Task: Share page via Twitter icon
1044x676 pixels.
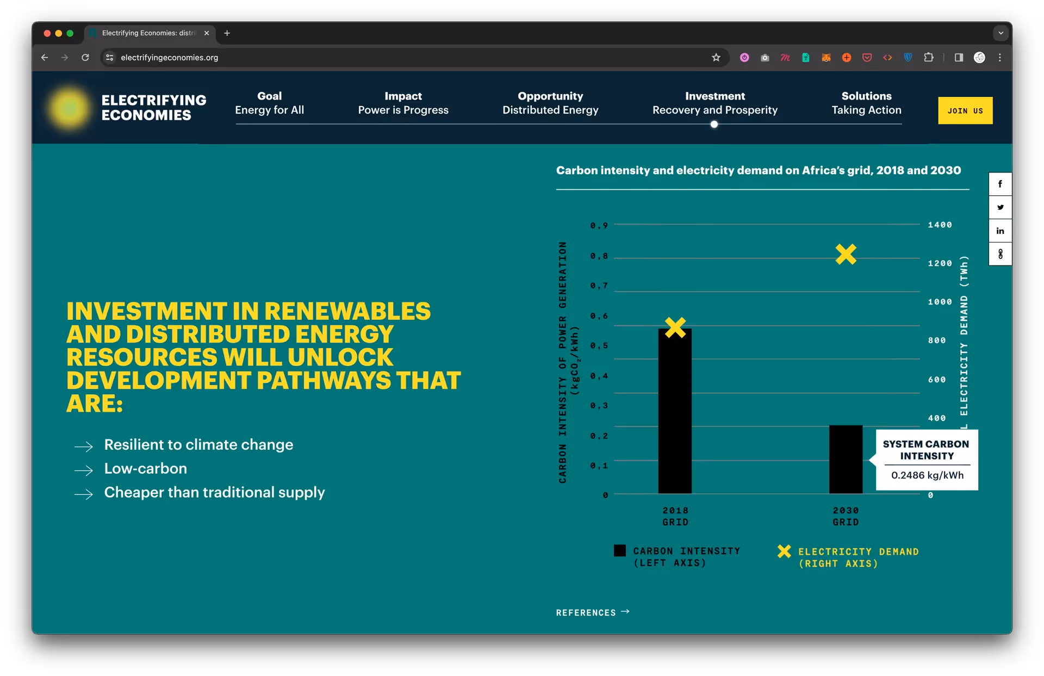Action: click(x=999, y=207)
